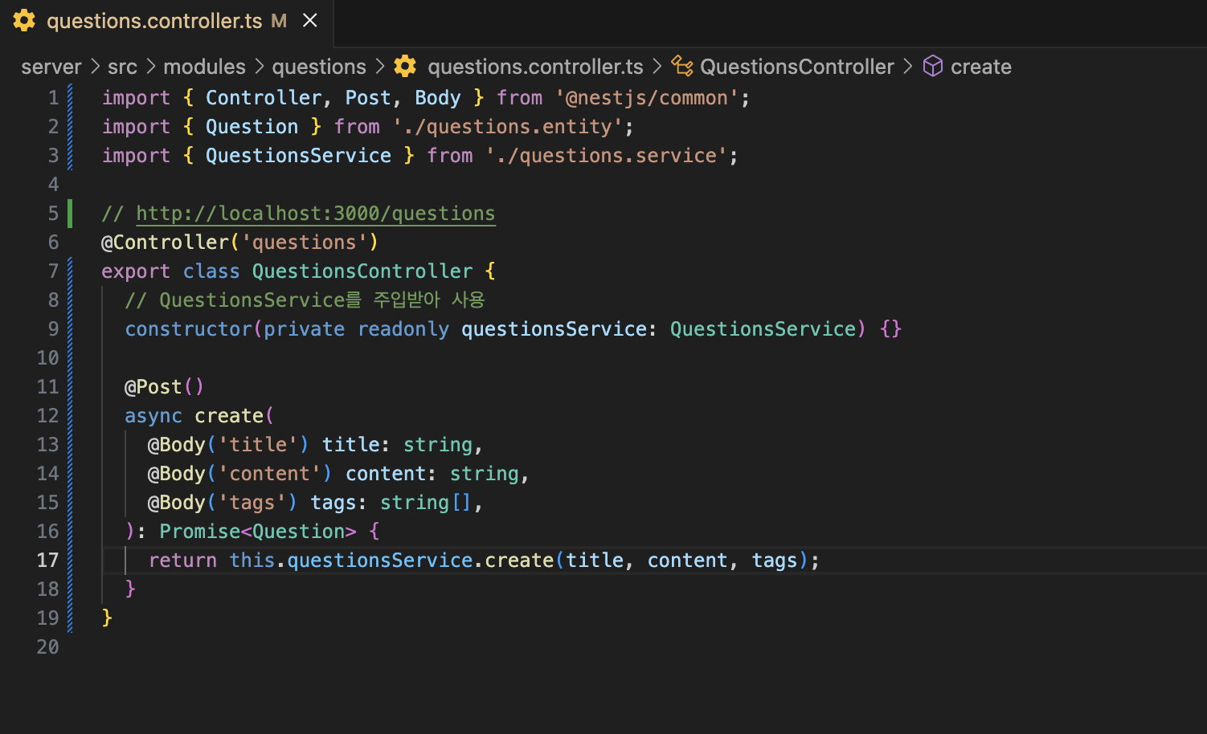
Task: Click the create method name on line 12
Action: 229,416
